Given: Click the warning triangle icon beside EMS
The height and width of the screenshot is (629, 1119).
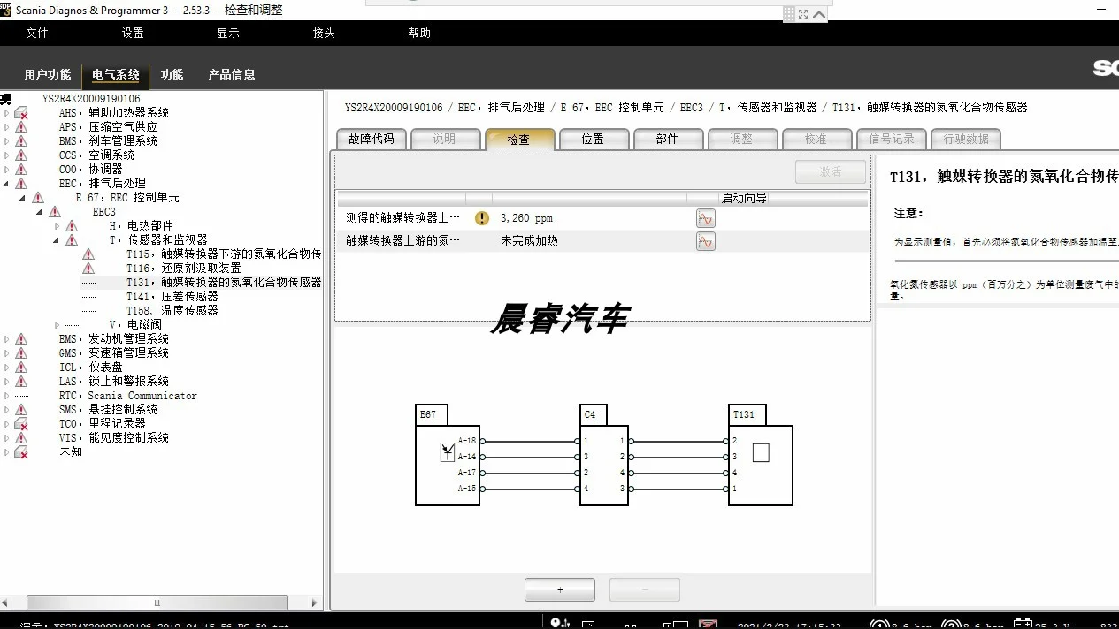Looking at the screenshot, I should pos(21,339).
